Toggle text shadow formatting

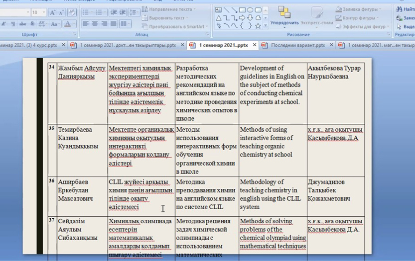click(32, 23)
